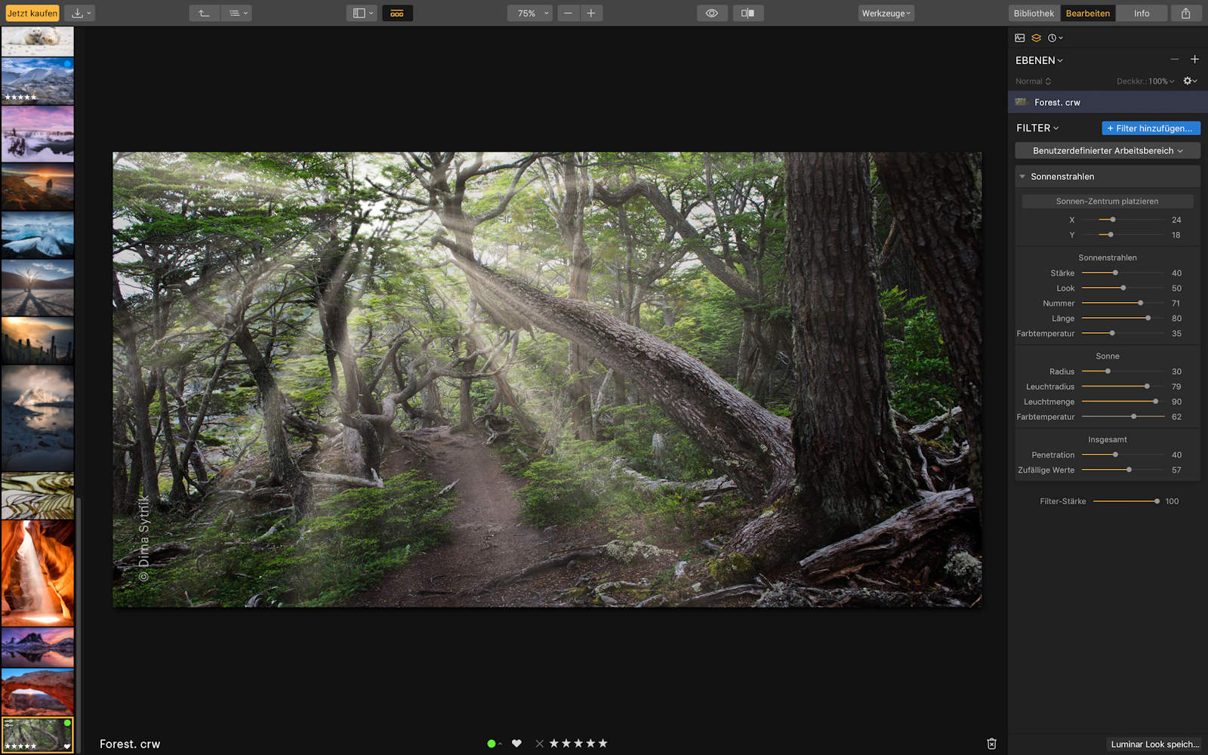1208x755 pixels.
Task: Click the Filter-Stärke slider handle
Action: [x=1157, y=501]
